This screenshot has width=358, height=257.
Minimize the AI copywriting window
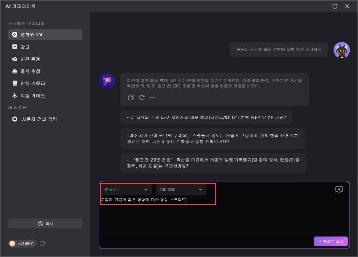[x=323, y=6]
